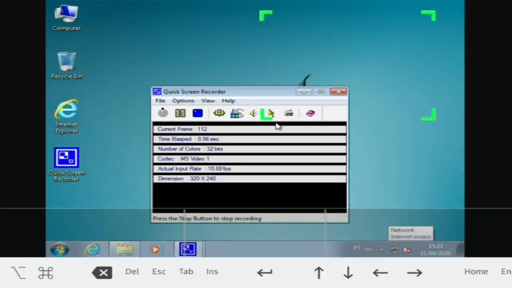Launch Internet Explorer from the taskbar
Viewport: 512px width, 288px height.
click(92, 250)
